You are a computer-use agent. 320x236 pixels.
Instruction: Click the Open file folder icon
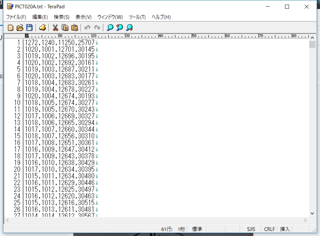[x=20, y=28]
